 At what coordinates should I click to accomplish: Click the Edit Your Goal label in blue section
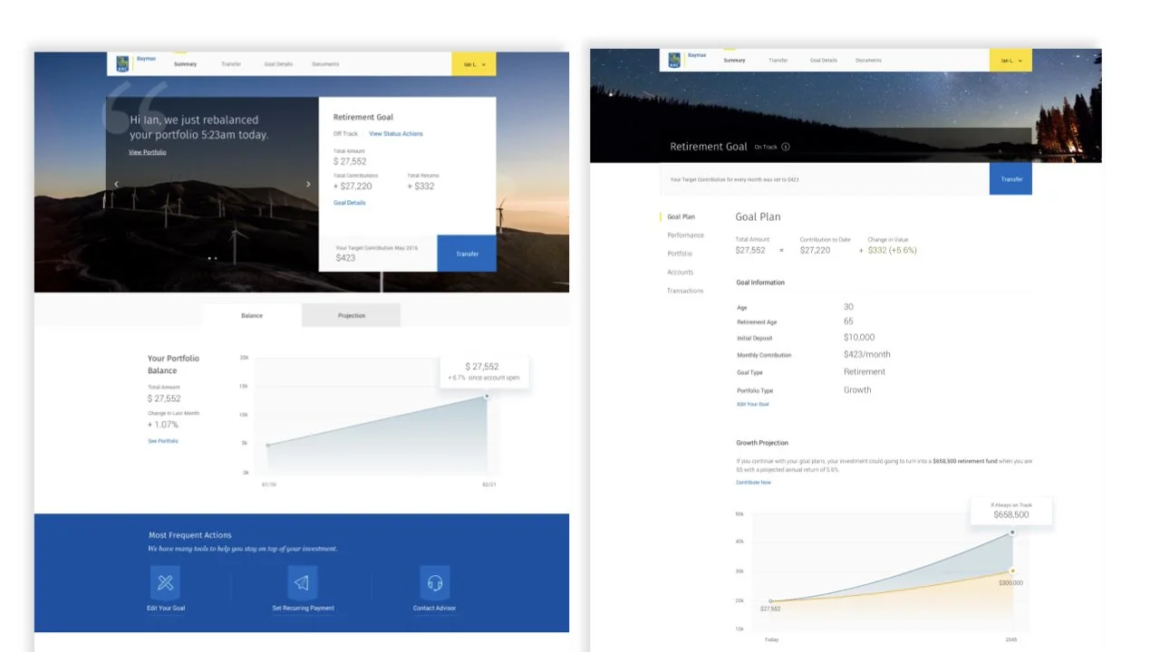click(x=166, y=608)
